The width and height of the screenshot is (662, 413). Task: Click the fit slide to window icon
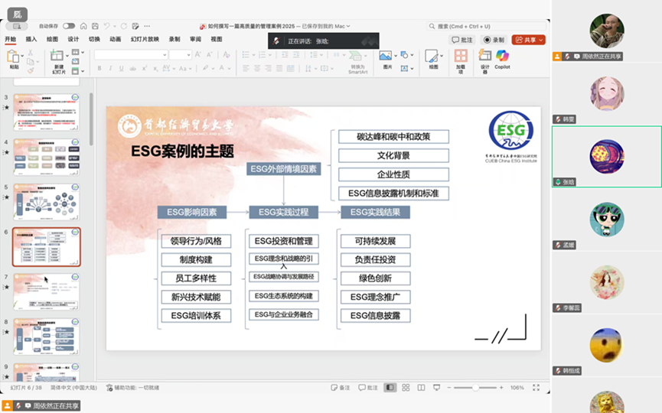pyautogui.click(x=536, y=388)
